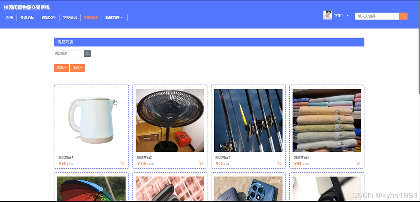Open the 排序 sort dropdown
This screenshot has width=420, height=202.
point(77,68)
